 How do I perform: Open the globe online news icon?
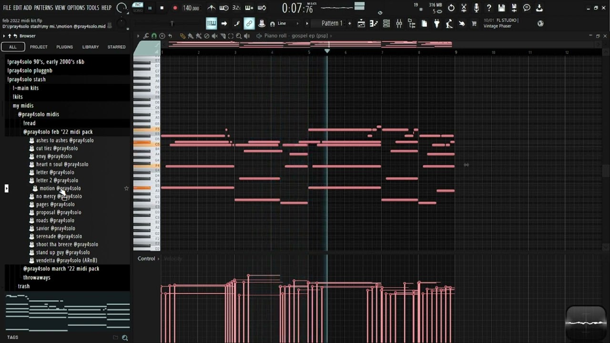[540, 23]
